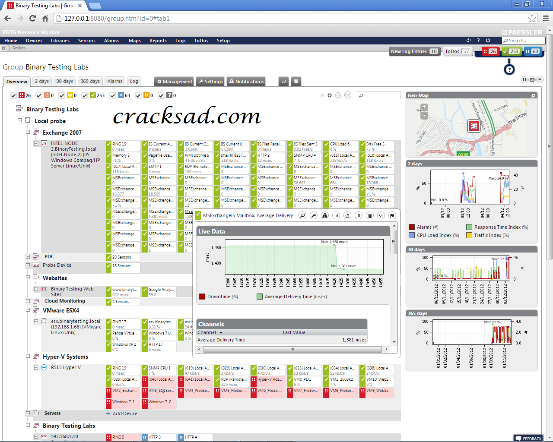Open sensor settings wrench icon in popup
This screenshot has height=442, width=553.
(314, 215)
